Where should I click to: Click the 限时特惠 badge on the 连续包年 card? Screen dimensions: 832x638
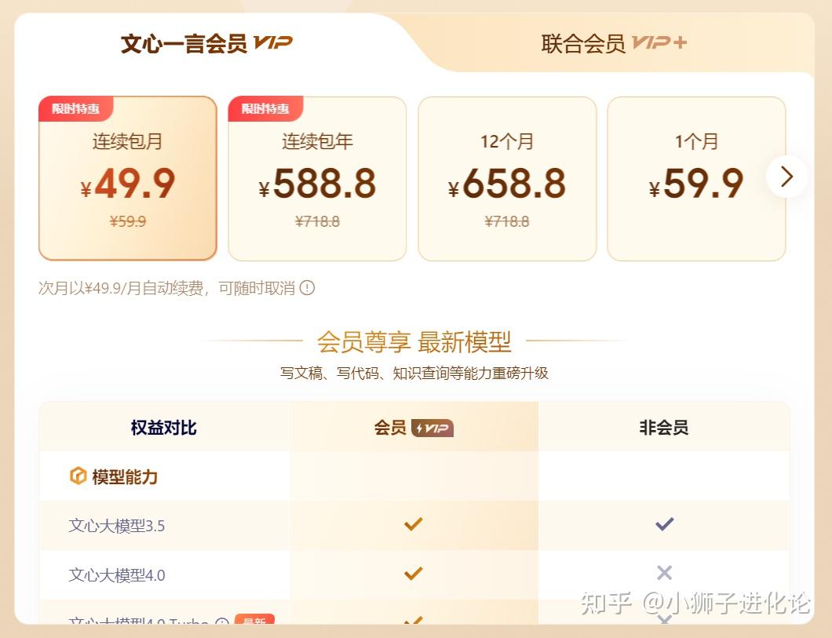pos(266,109)
